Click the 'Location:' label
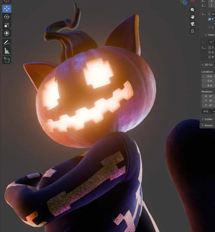The width and height of the screenshot is (215, 232). click(207, 72)
